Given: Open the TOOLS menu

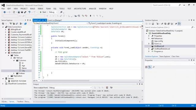Looking at the screenshot, I should (62, 9).
